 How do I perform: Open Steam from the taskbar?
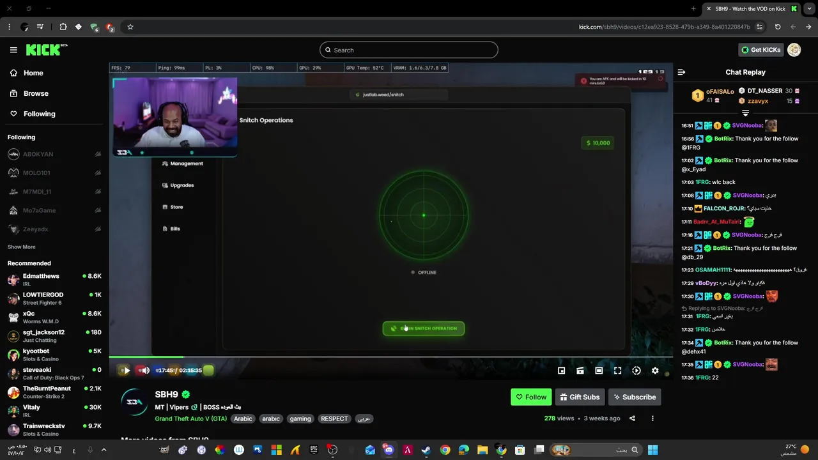point(426,450)
